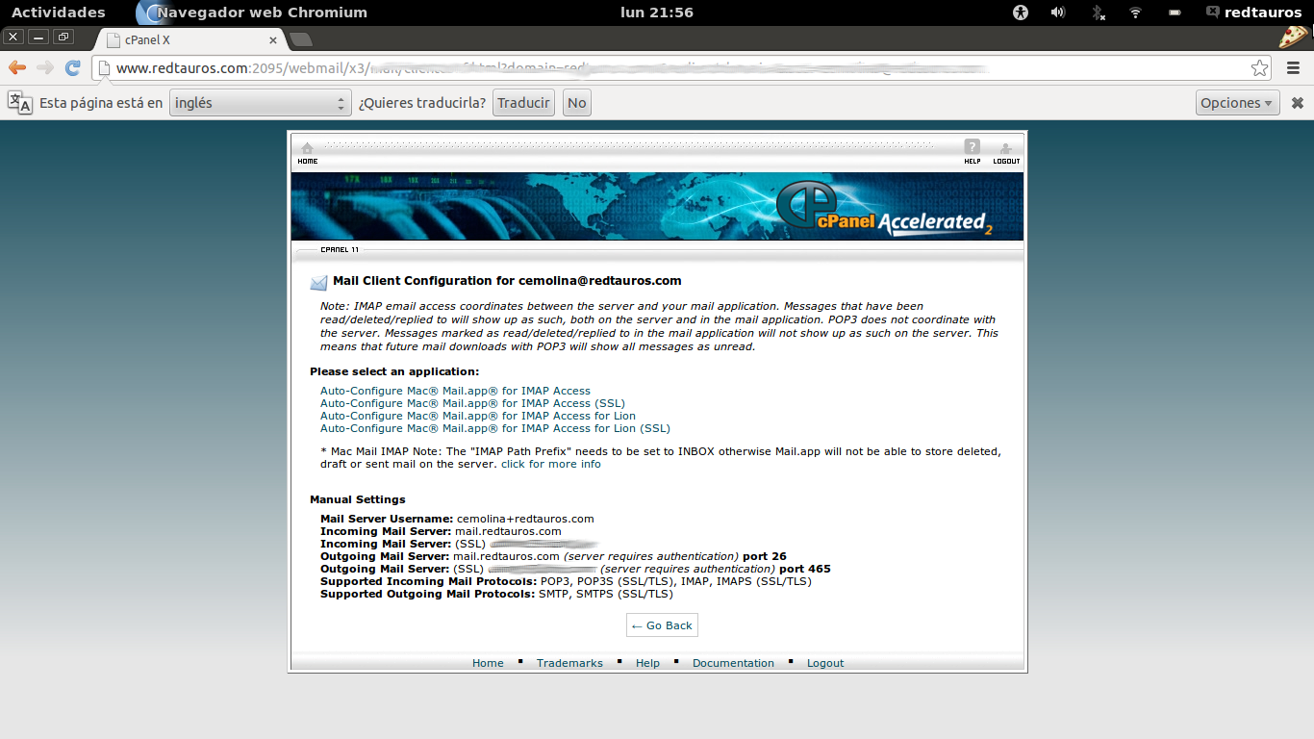Open Auto-Configure IMAP Access for Lion (SSL)
The image size is (1314, 739).
point(495,428)
